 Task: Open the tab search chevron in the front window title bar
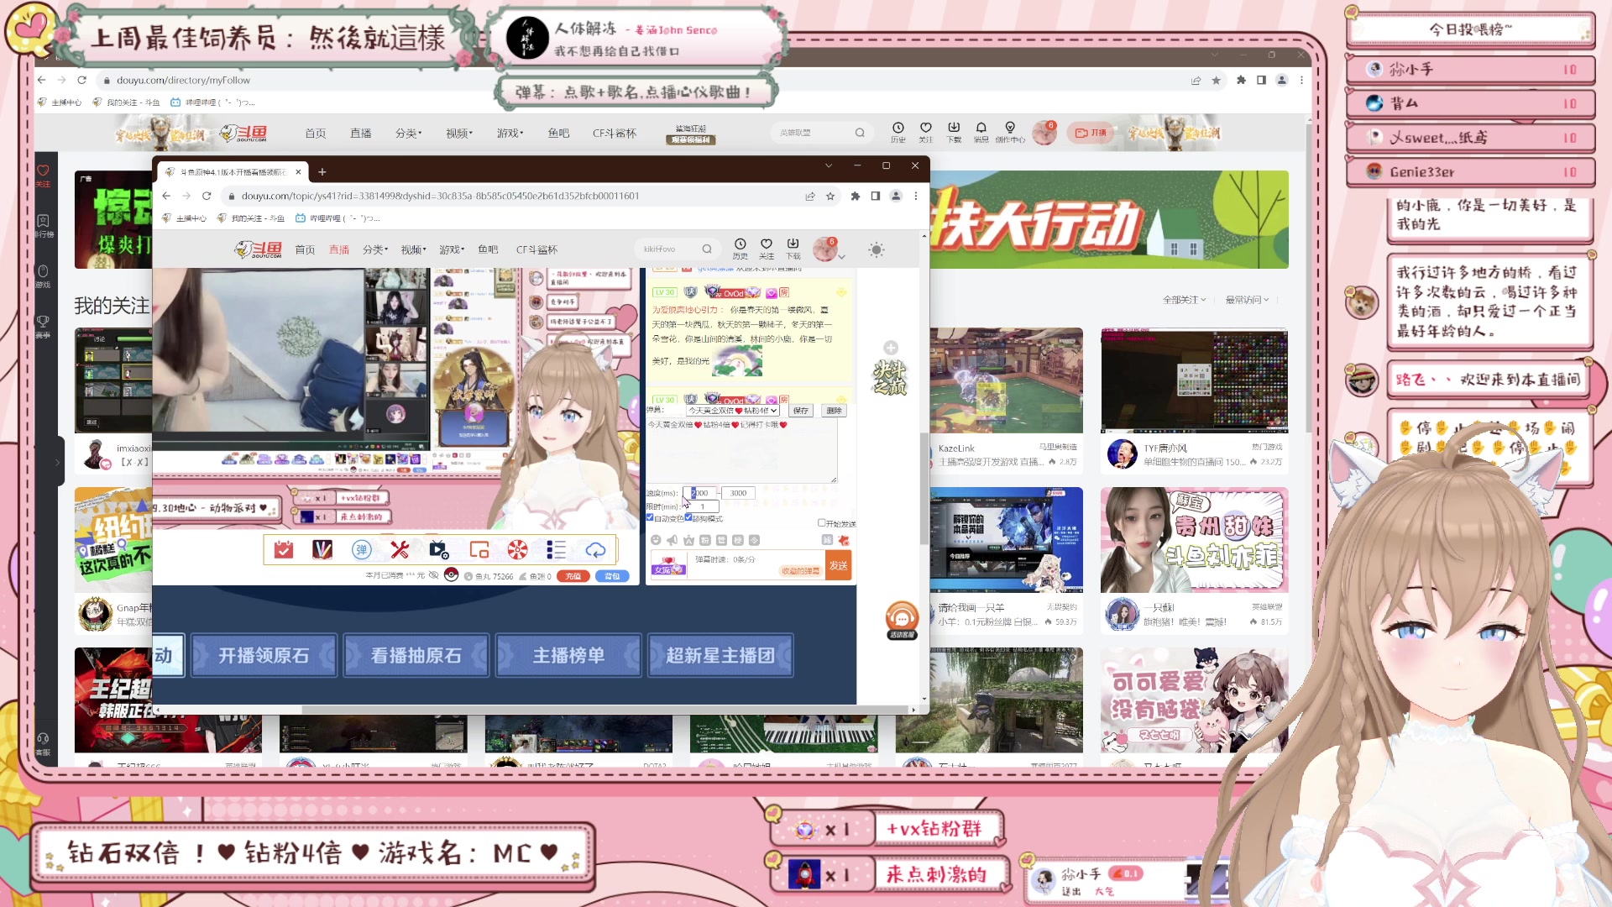829,165
